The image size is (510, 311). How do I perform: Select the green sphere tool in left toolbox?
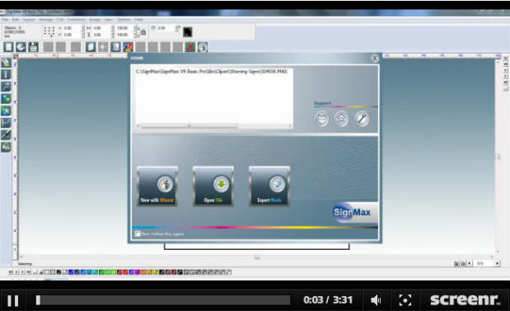(x=7, y=99)
